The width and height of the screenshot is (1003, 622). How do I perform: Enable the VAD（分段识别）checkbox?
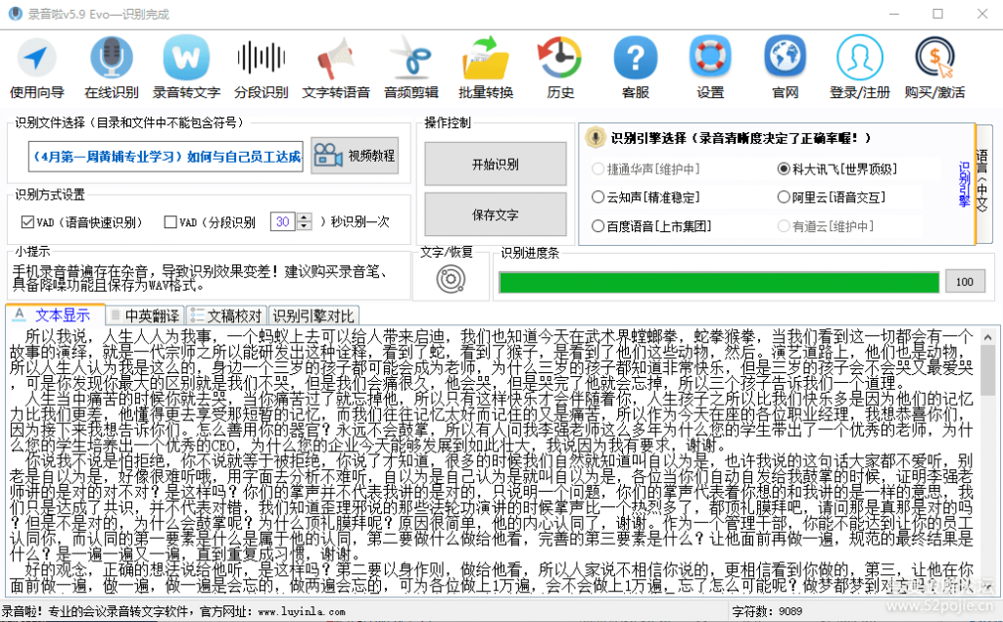pyautogui.click(x=171, y=222)
